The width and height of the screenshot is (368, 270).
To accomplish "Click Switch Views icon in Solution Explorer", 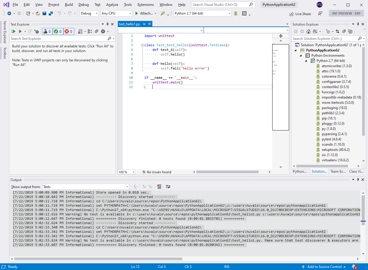I will click(315, 31).
